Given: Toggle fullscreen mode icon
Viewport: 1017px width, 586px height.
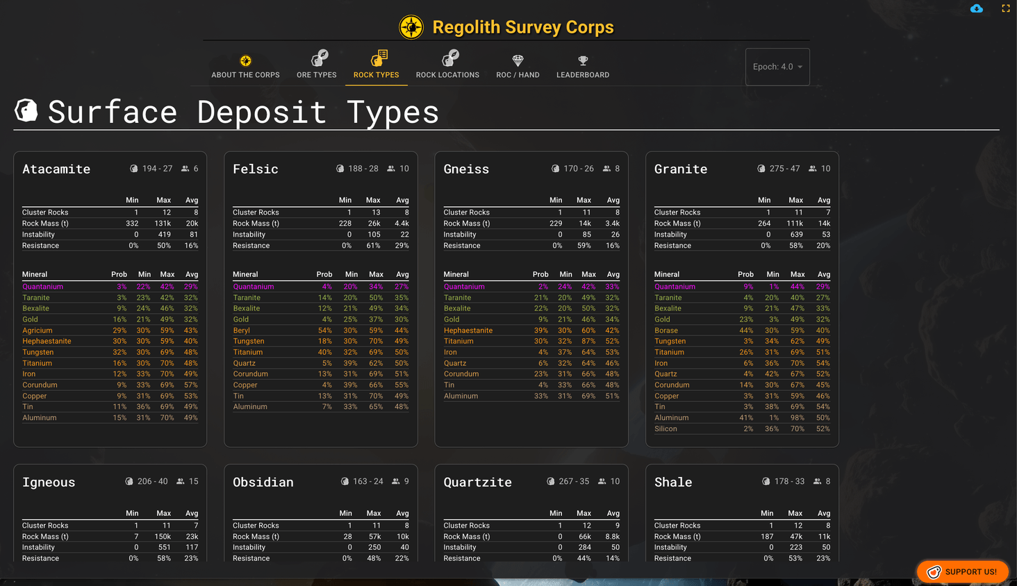Looking at the screenshot, I should point(1005,8).
